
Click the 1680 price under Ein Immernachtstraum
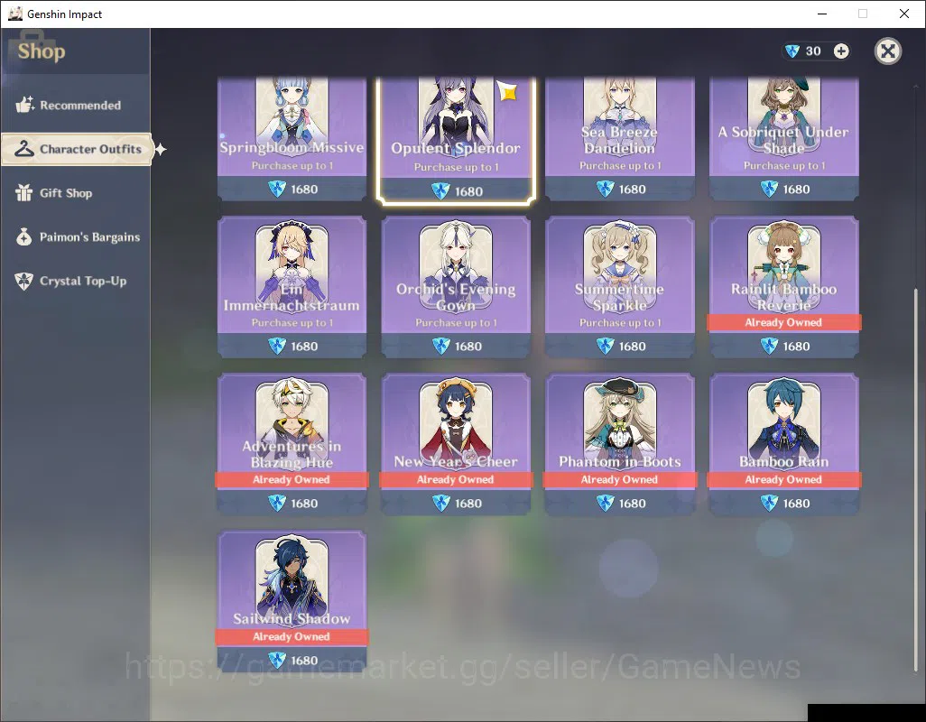(x=304, y=347)
